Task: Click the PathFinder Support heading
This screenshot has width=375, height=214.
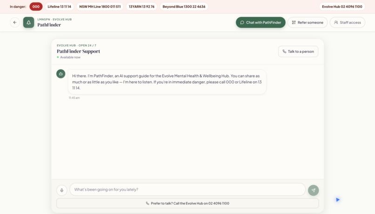Action: coord(79,51)
